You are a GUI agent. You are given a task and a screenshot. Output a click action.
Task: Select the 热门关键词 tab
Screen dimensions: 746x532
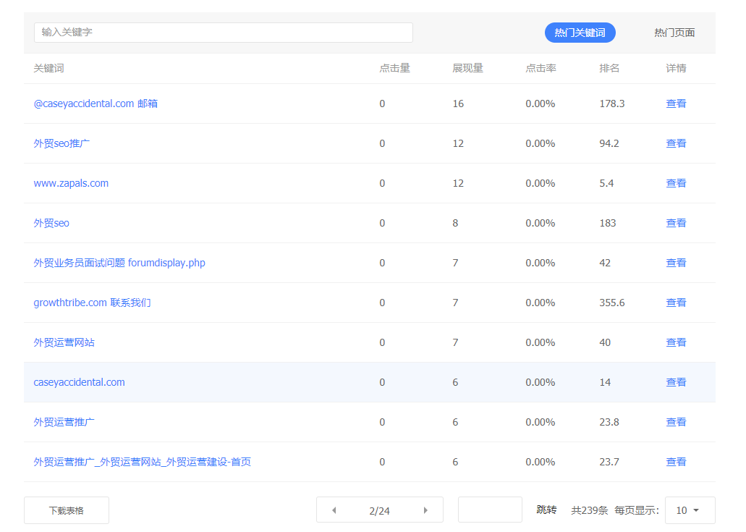coord(580,33)
